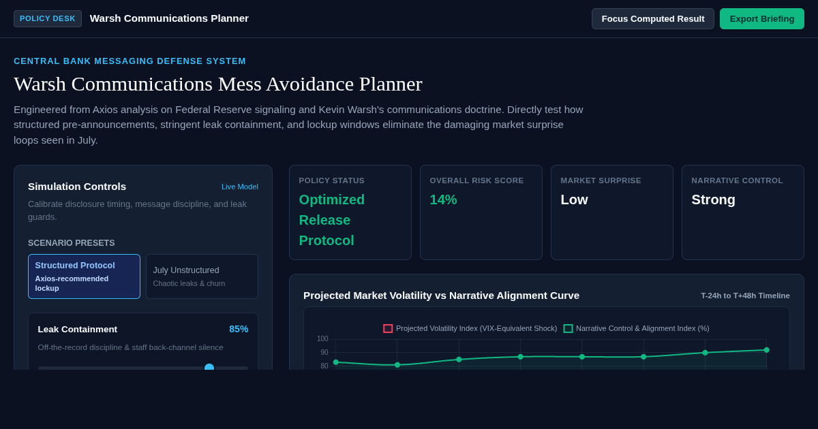Click the POLICY DESK badge
The height and width of the screenshot is (429, 818).
pyautogui.click(x=48, y=18)
